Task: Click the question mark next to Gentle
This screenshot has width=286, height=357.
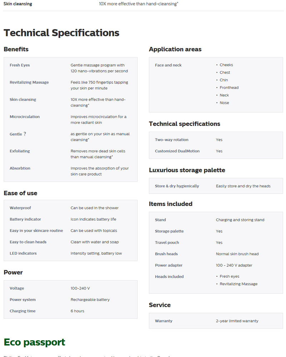Action: click(25, 134)
